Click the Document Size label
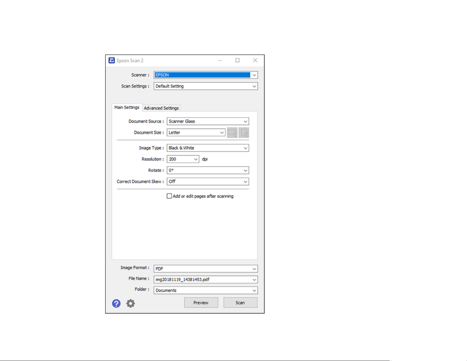 pyautogui.click(x=149, y=133)
